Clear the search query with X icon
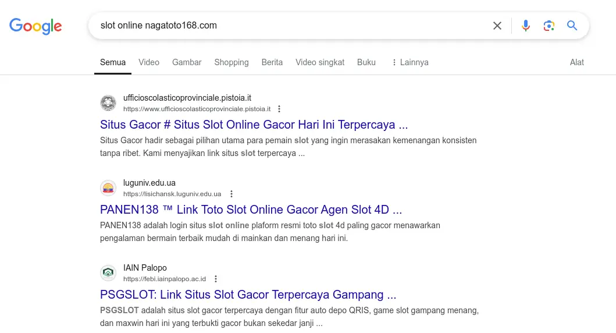This screenshot has width=616, height=333. pos(497,26)
